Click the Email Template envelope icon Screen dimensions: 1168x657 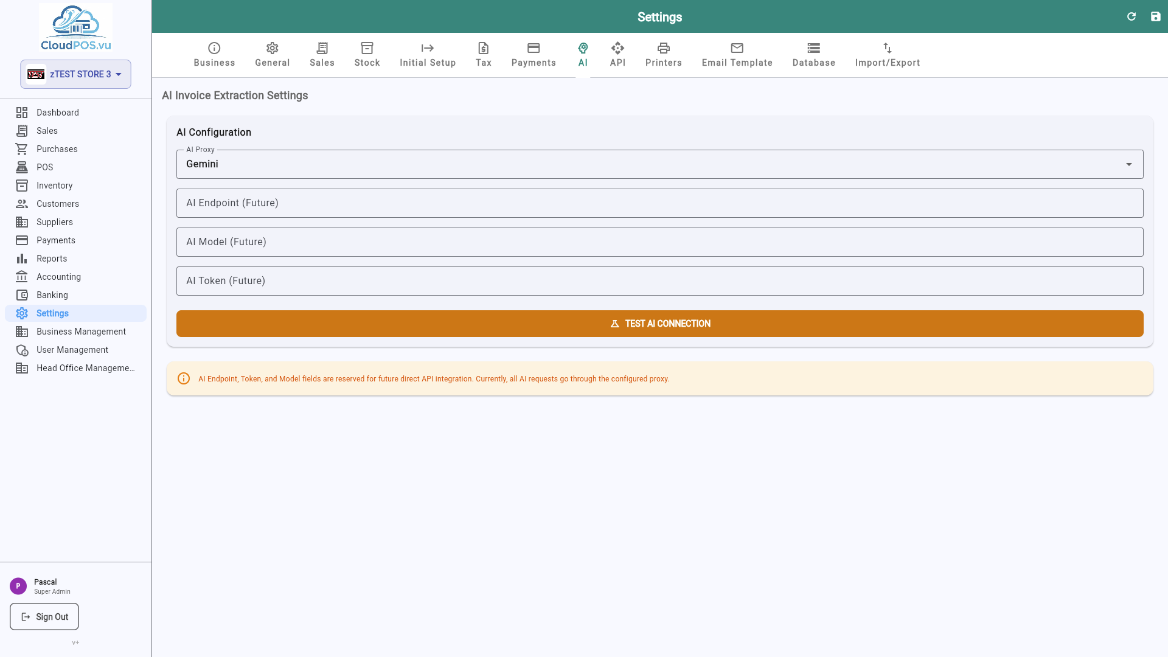(737, 48)
